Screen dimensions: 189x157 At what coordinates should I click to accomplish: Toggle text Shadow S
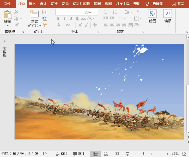point(77,19)
